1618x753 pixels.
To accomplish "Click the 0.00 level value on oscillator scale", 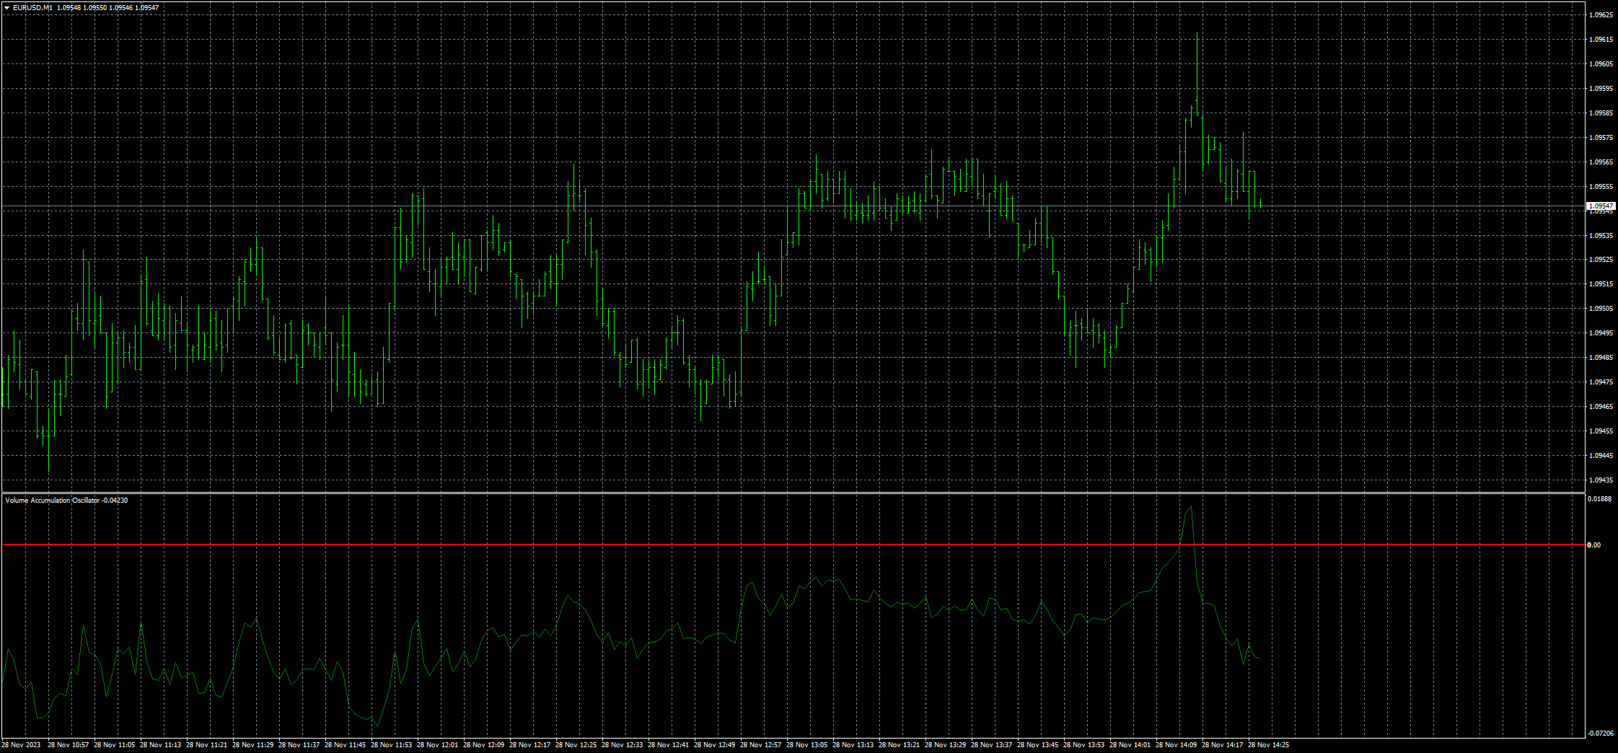I will (1594, 545).
